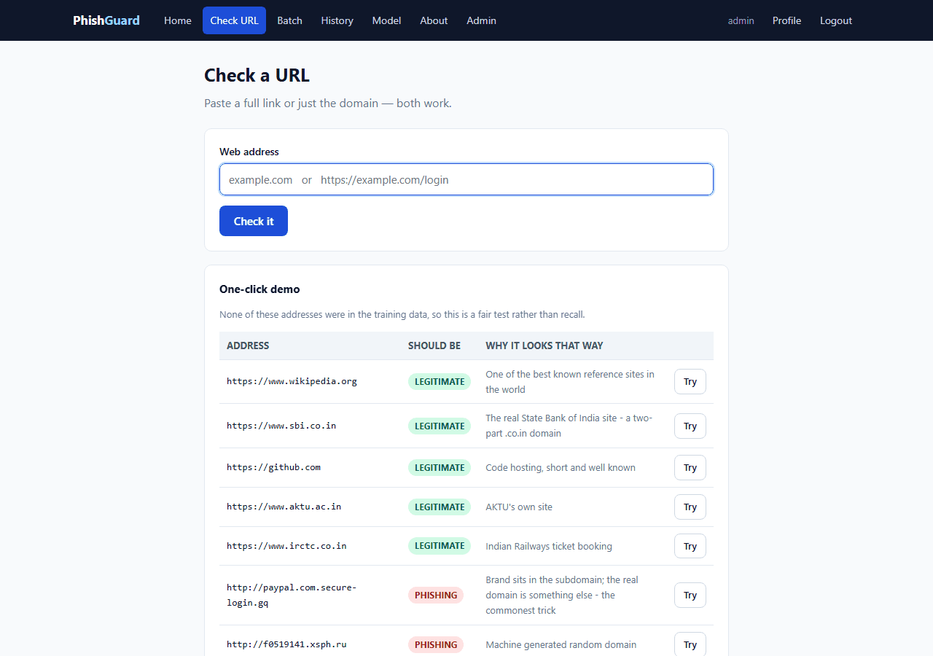
Task: Click the paypal.com.secure-login.gq address text
Action: 292,595
